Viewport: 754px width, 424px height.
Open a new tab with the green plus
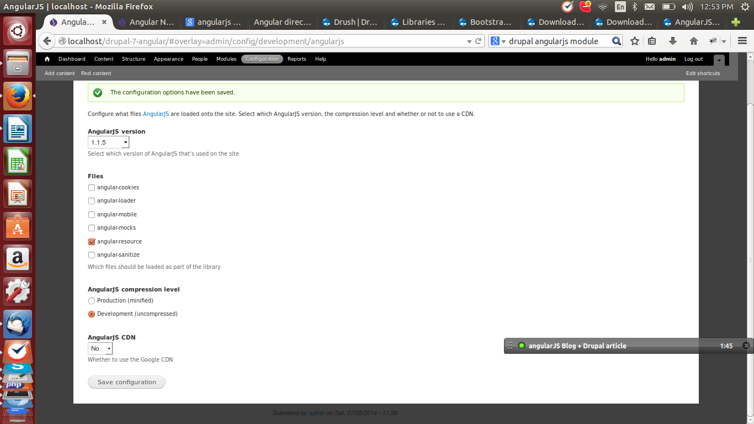[736, 22]
